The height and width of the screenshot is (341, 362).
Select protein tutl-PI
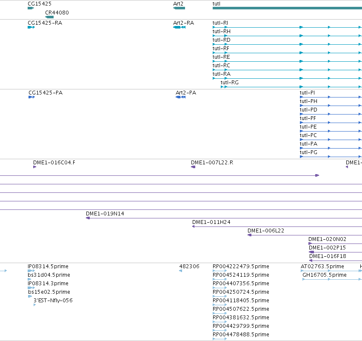pos(307,93)
